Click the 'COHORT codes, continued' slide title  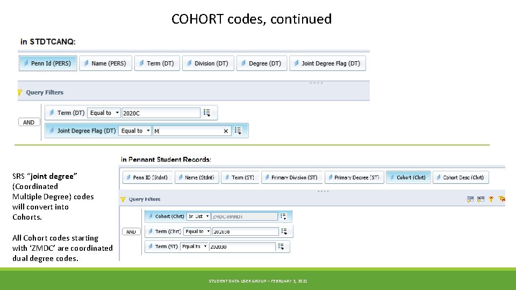coord(252,19)
